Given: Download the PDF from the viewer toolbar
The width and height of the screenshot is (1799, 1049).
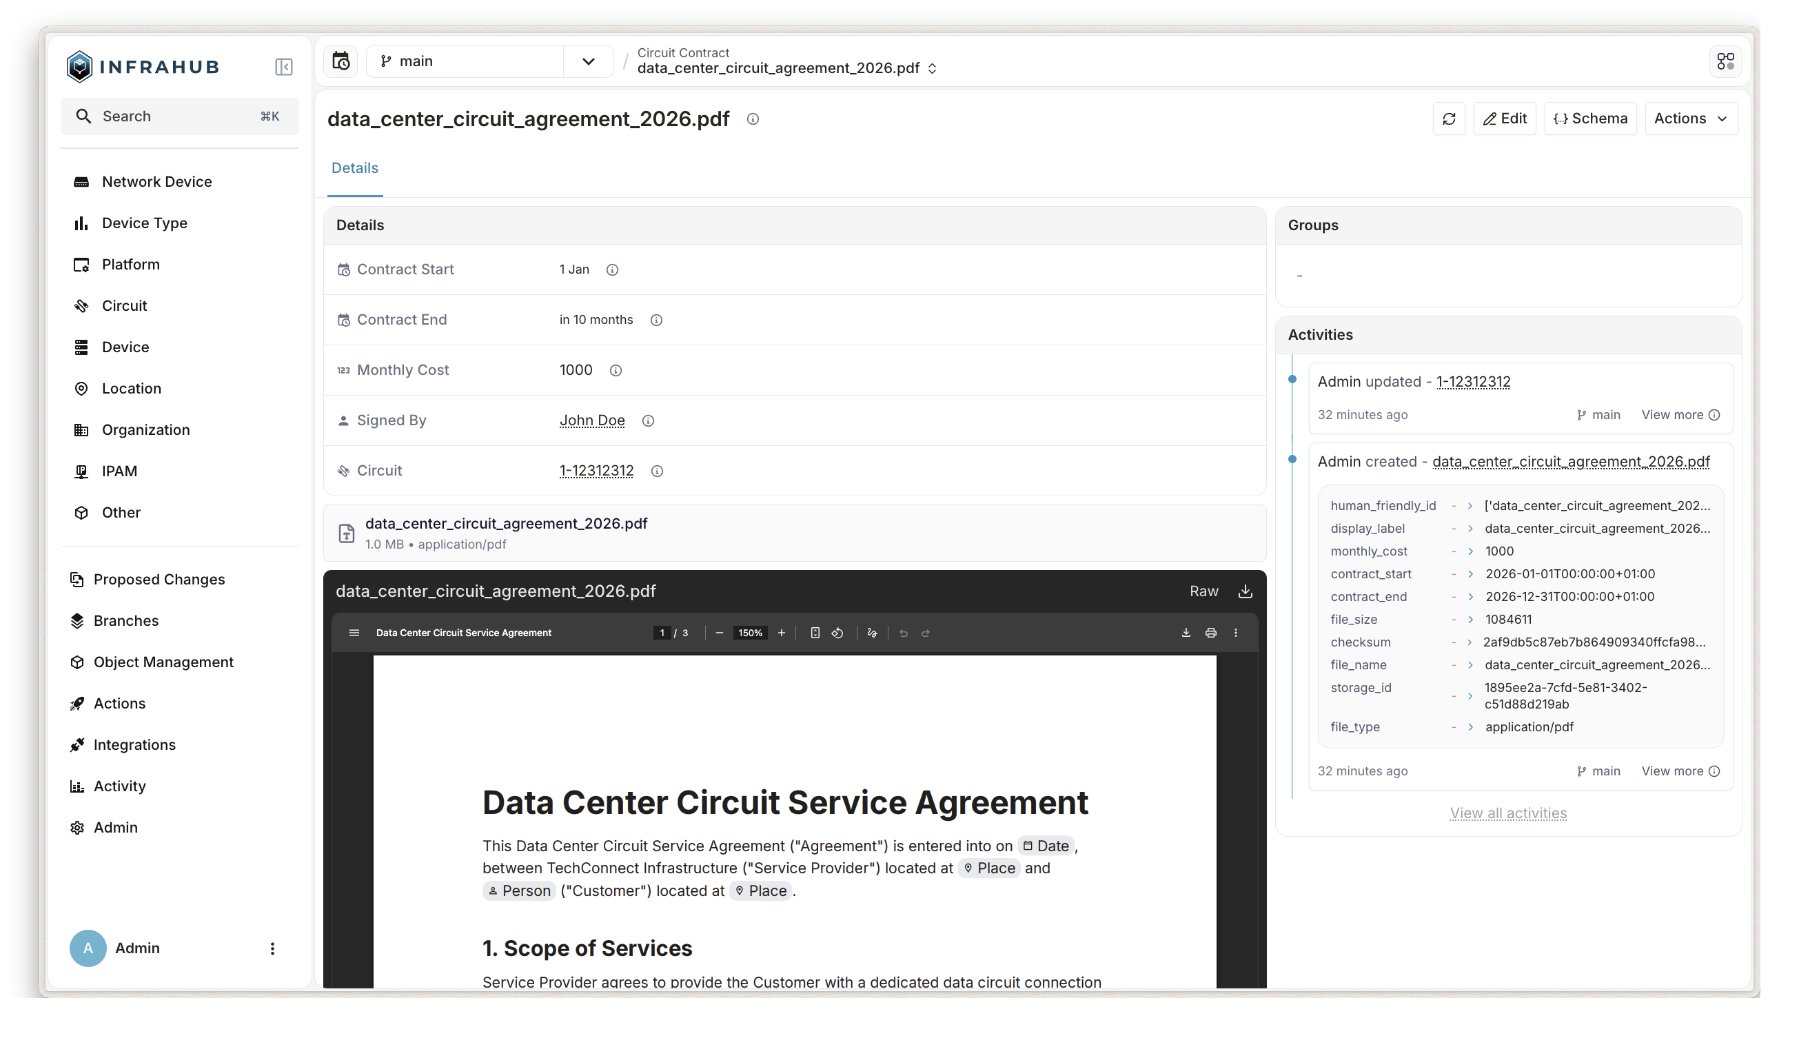Looking at the screenshot, I should (1186, 633).
